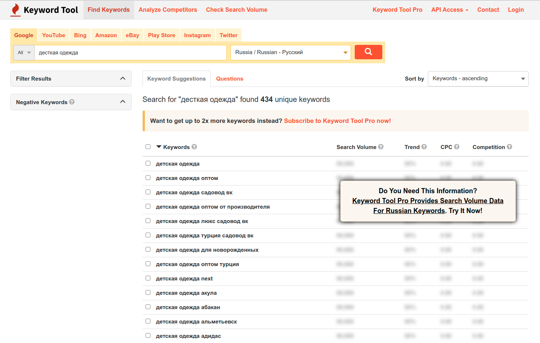Image resolution: width=540 pixels, height=343 pixels.
Task: Click keyword text 'детская одежда адидас'
Action: (189, 336)
